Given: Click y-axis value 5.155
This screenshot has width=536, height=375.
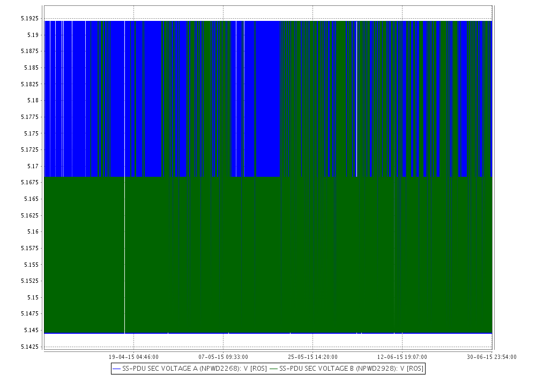Looking at the screenshot, I should [x=32, y=265].
